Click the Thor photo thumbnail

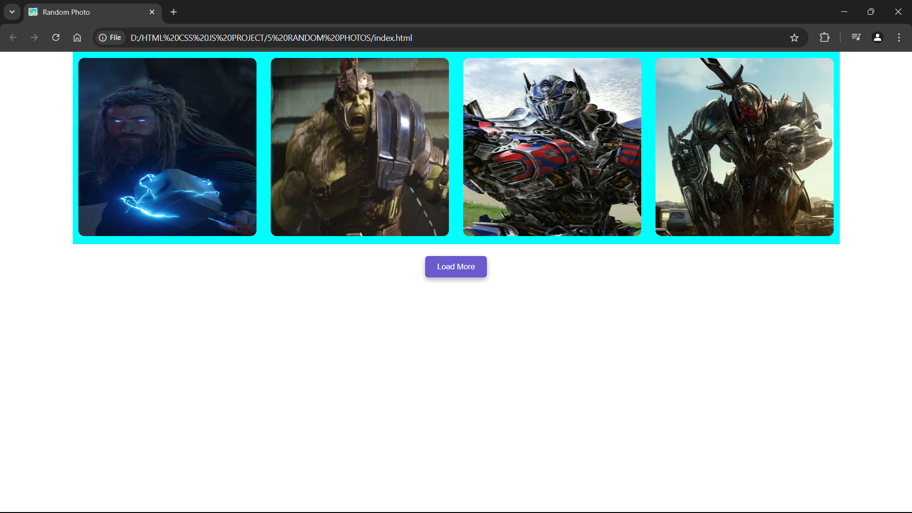pyautogui.click(x=167, y=147)
